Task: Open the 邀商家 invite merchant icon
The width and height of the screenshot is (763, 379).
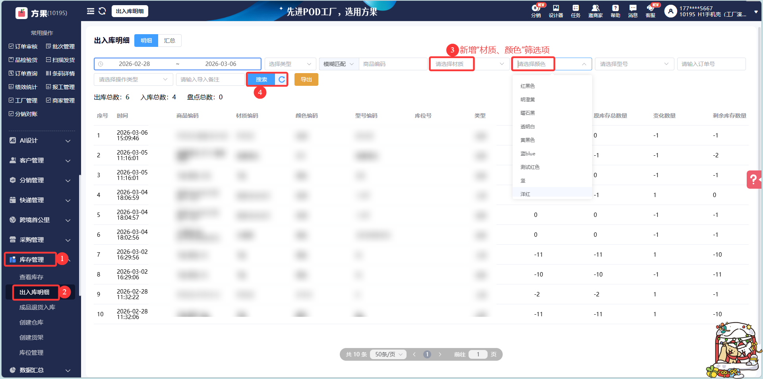Action: 595,11
